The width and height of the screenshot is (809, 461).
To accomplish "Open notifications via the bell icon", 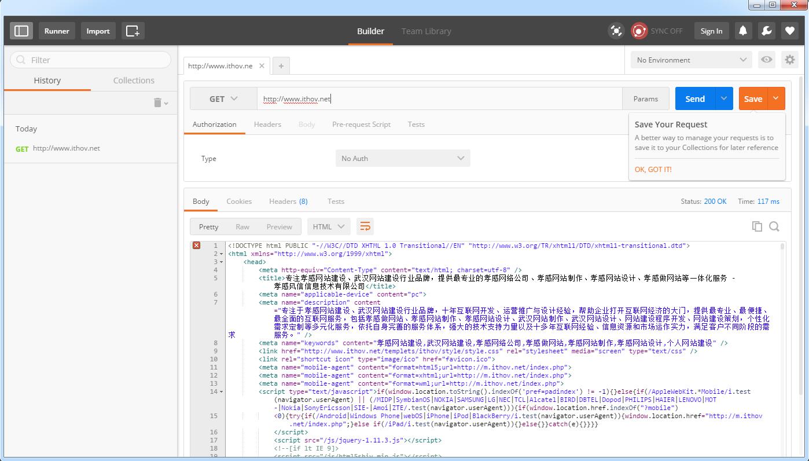I will (x=744, y=31).
